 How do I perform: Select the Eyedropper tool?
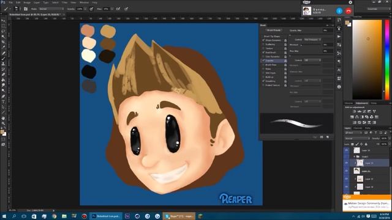click(x=3, y=48)
